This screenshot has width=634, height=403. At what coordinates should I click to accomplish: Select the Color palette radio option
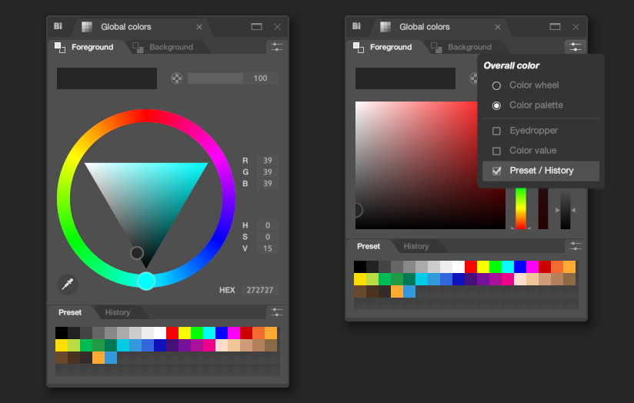click(496, 105)
